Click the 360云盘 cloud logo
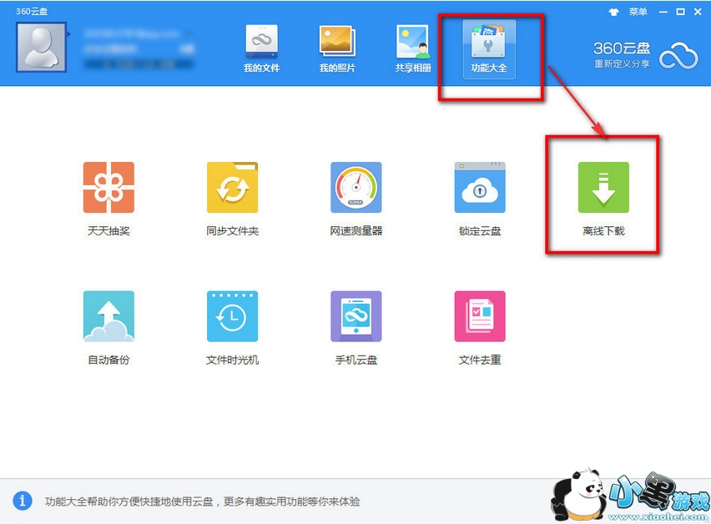The image size is (711, 524). click(678, 56)
